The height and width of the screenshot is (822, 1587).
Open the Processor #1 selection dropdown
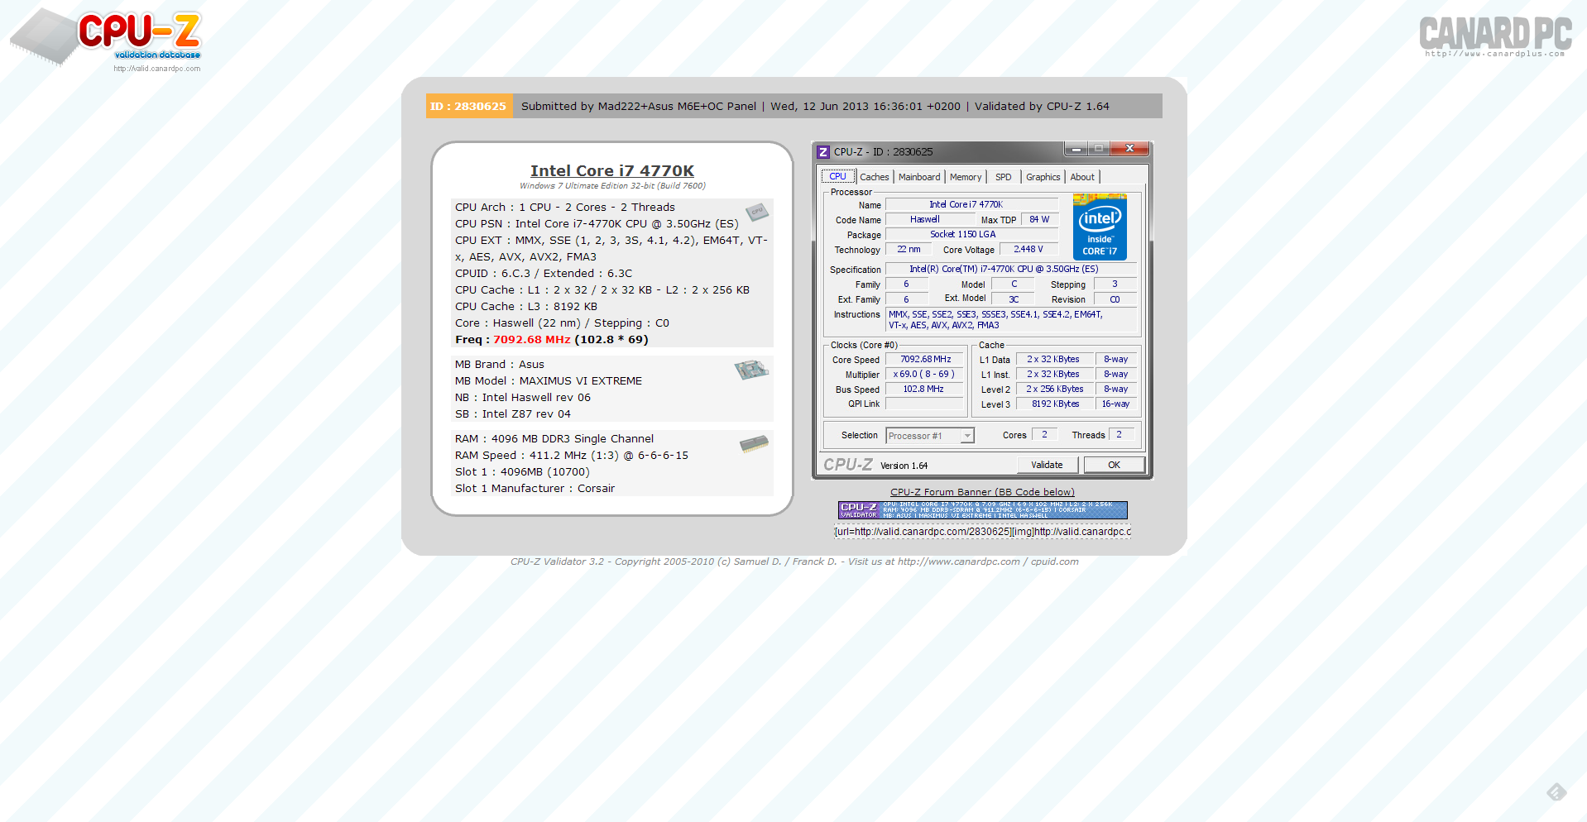(x=930, y=436)
